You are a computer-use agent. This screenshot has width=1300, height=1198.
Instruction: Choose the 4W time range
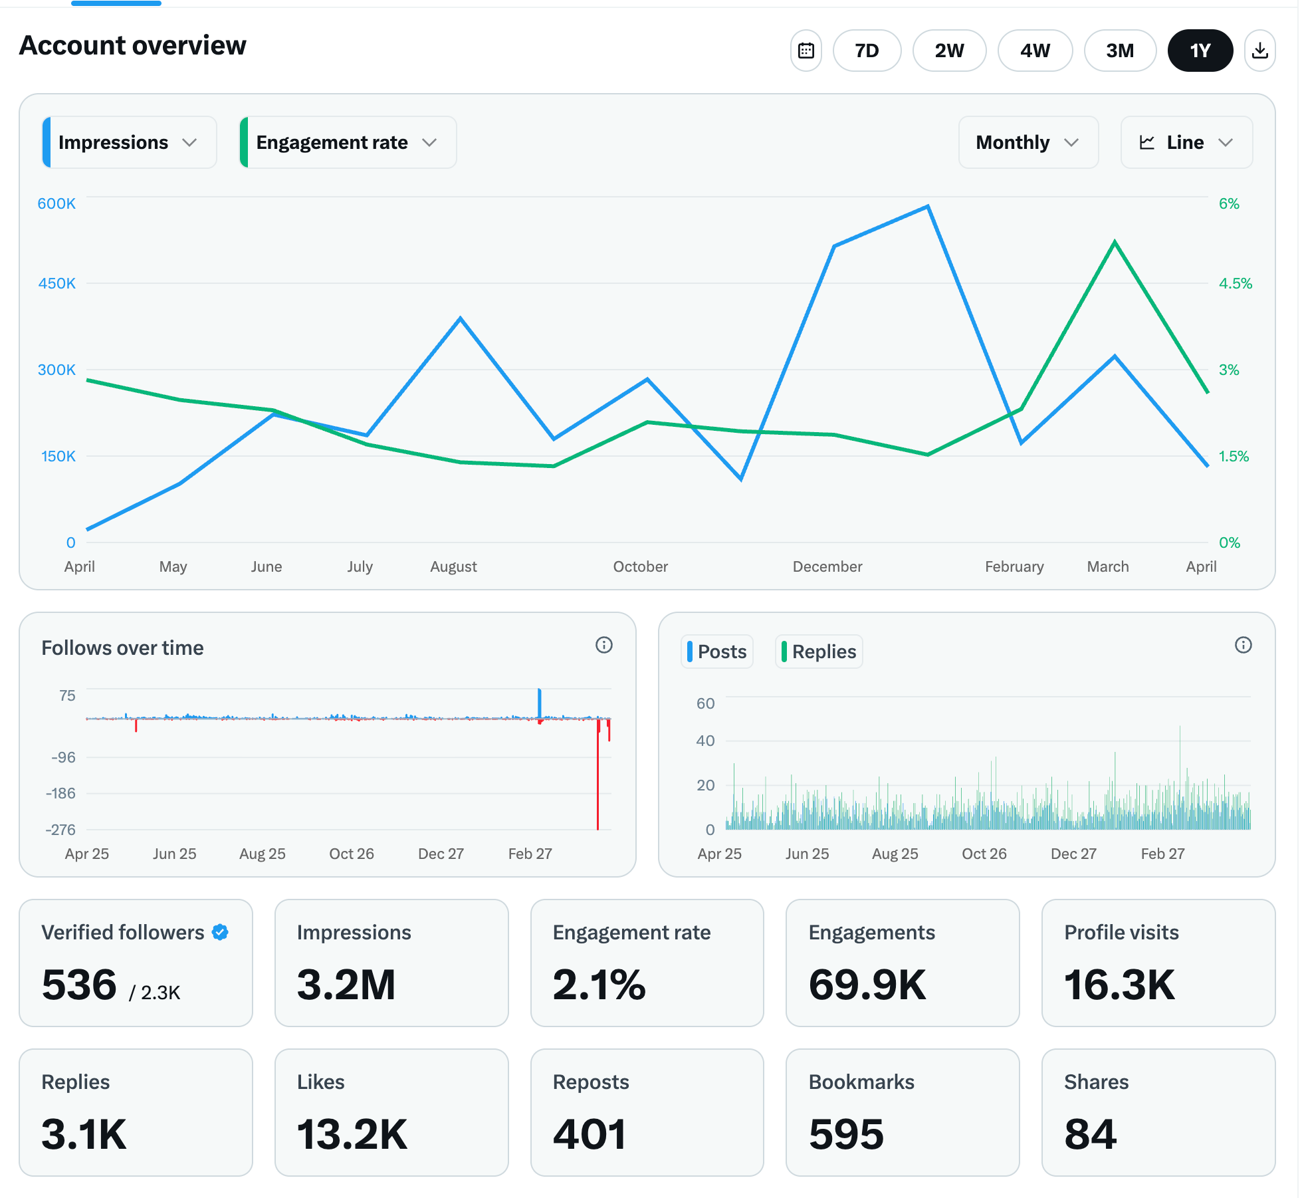[1035, 51]
